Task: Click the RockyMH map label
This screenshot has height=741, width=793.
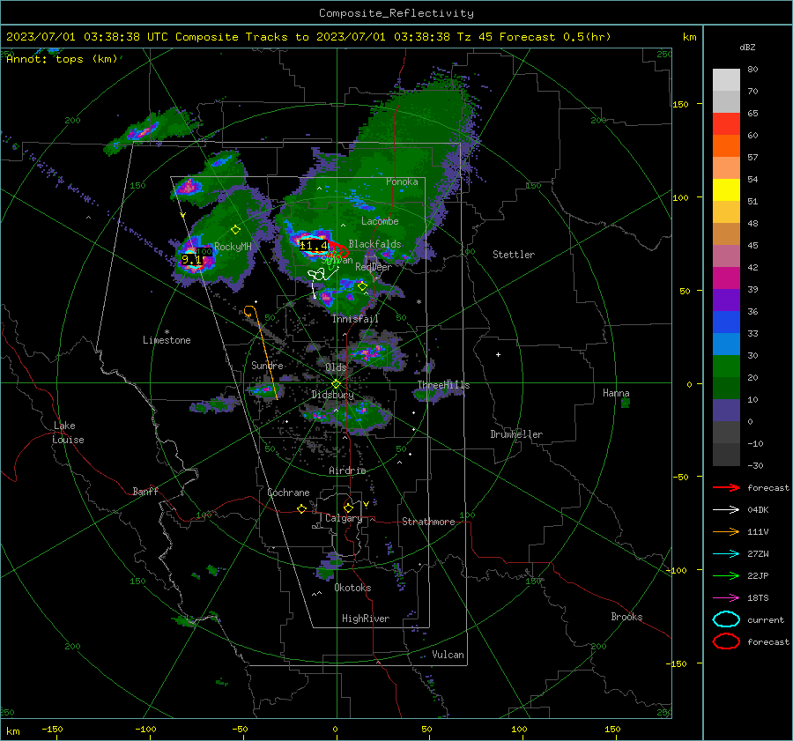Action: [x=233, y=247]
